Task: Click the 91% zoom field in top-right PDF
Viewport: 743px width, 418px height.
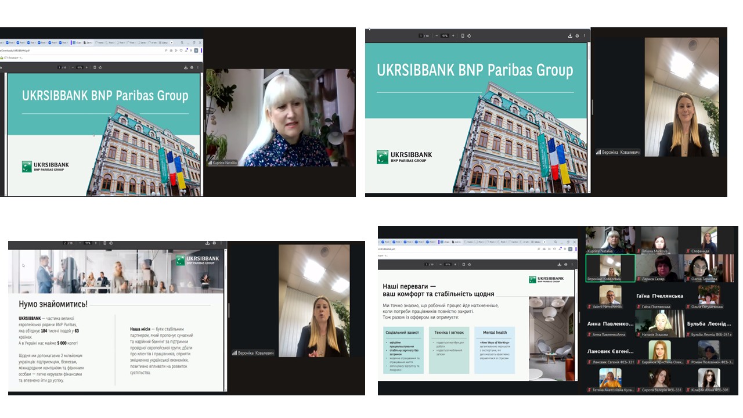Action: point(445,36)
